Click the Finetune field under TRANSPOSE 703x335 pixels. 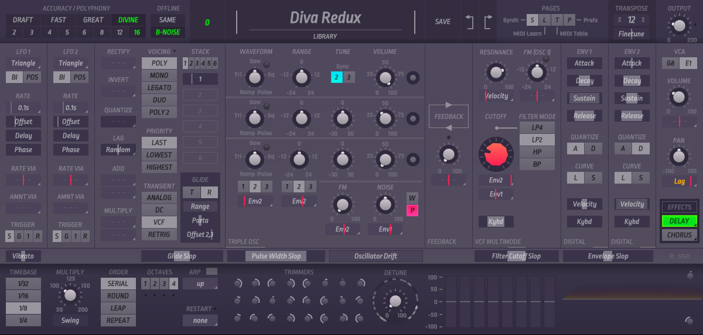tap(632, 34)
